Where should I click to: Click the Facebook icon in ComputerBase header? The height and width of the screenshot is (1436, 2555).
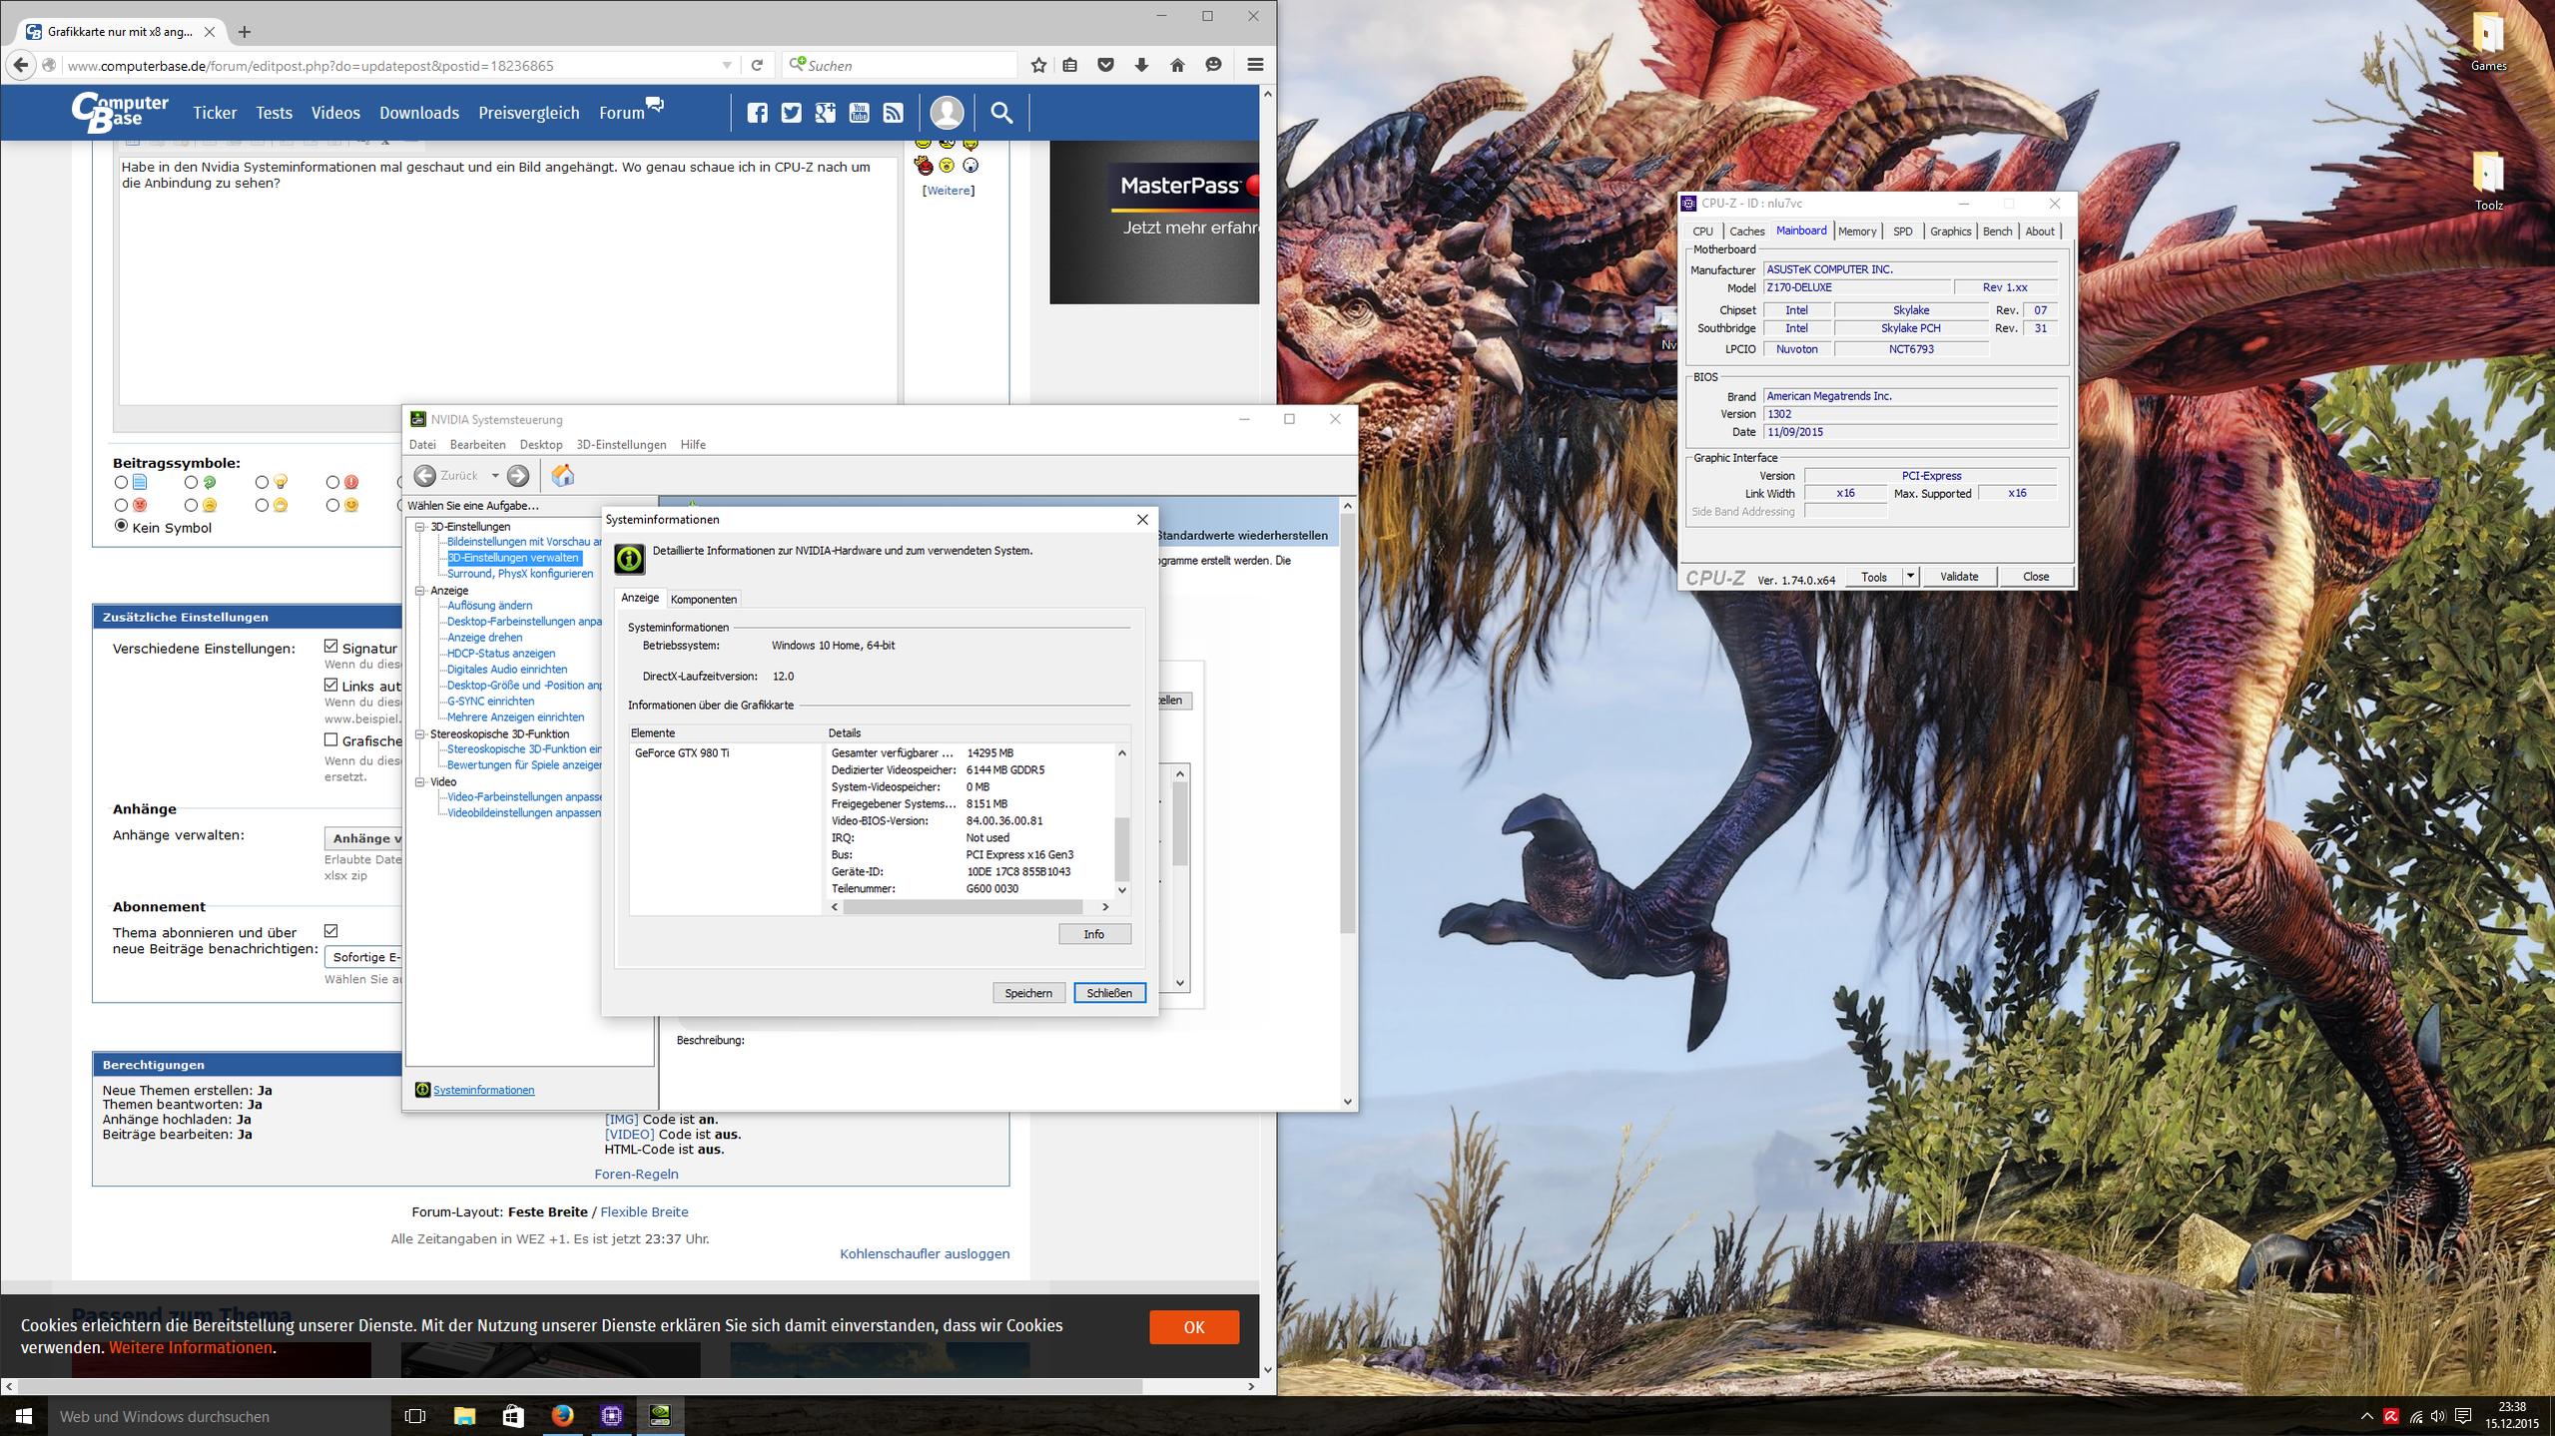tap(757, 113)
